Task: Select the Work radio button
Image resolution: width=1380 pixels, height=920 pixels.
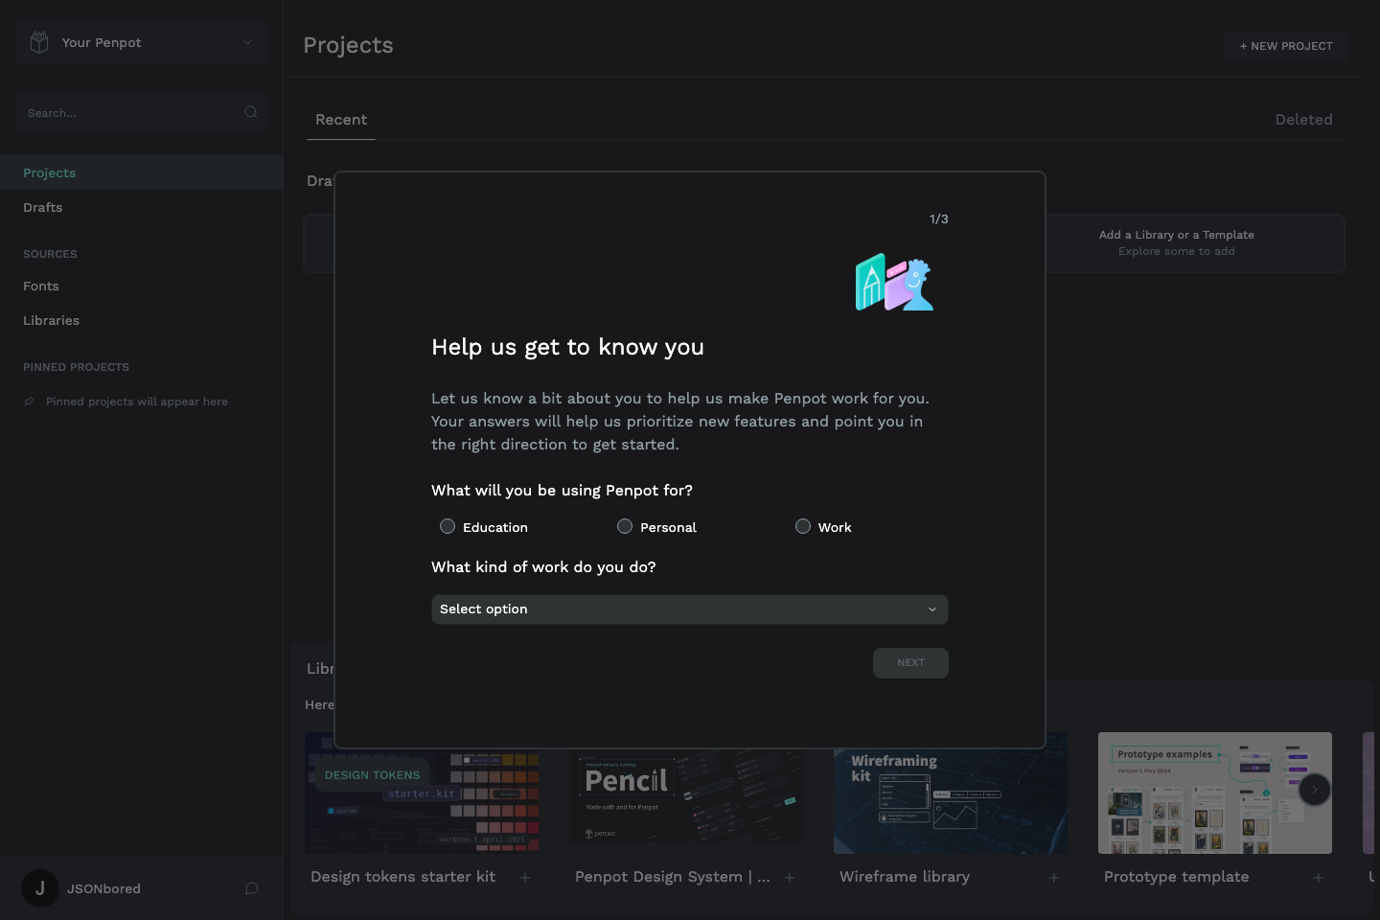Action: [803, 526]
